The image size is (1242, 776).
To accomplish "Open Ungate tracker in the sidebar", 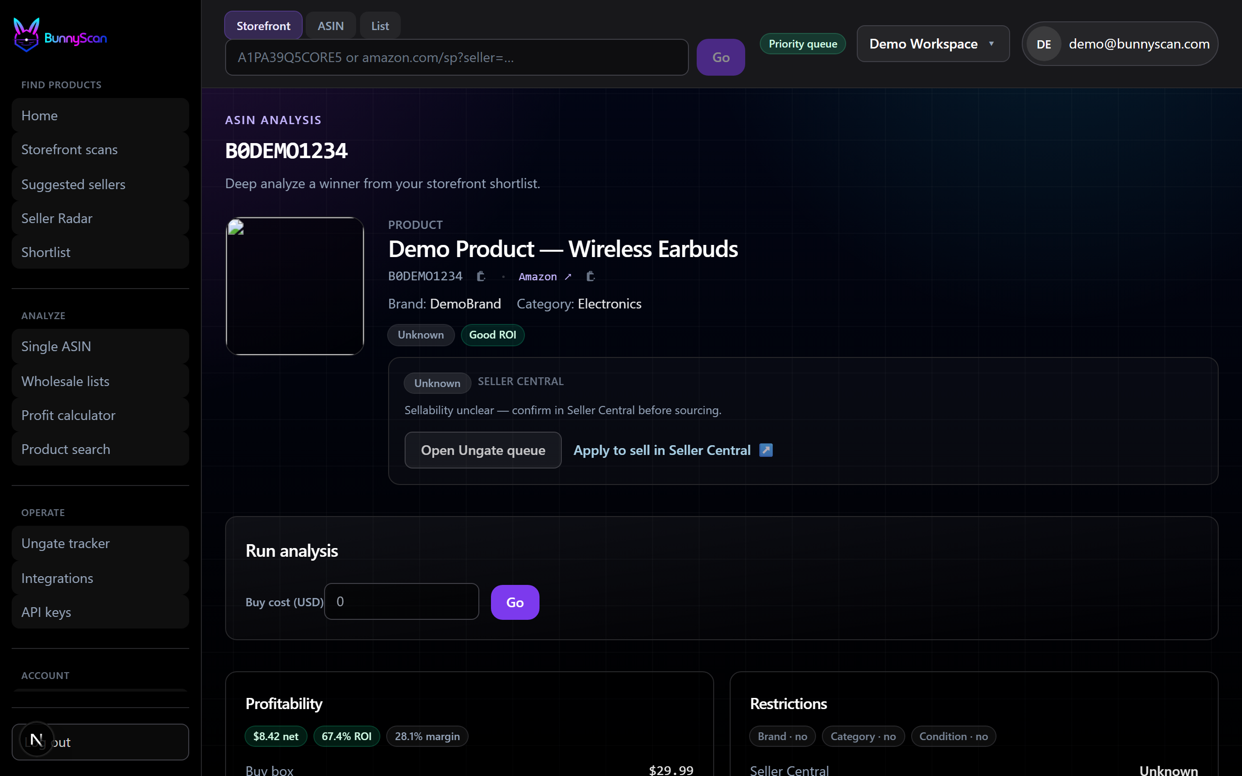I will click(100, 544).
